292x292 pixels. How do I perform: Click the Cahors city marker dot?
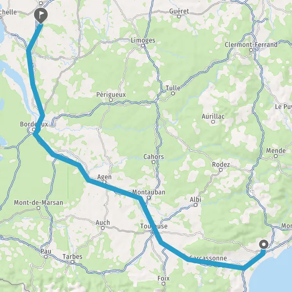pyautogui.click(x=153, y=162)
